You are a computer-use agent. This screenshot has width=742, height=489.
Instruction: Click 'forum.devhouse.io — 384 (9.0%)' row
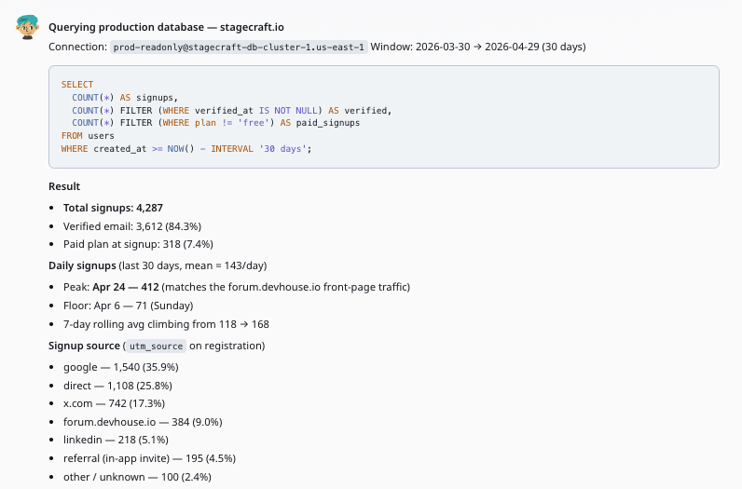143,422
